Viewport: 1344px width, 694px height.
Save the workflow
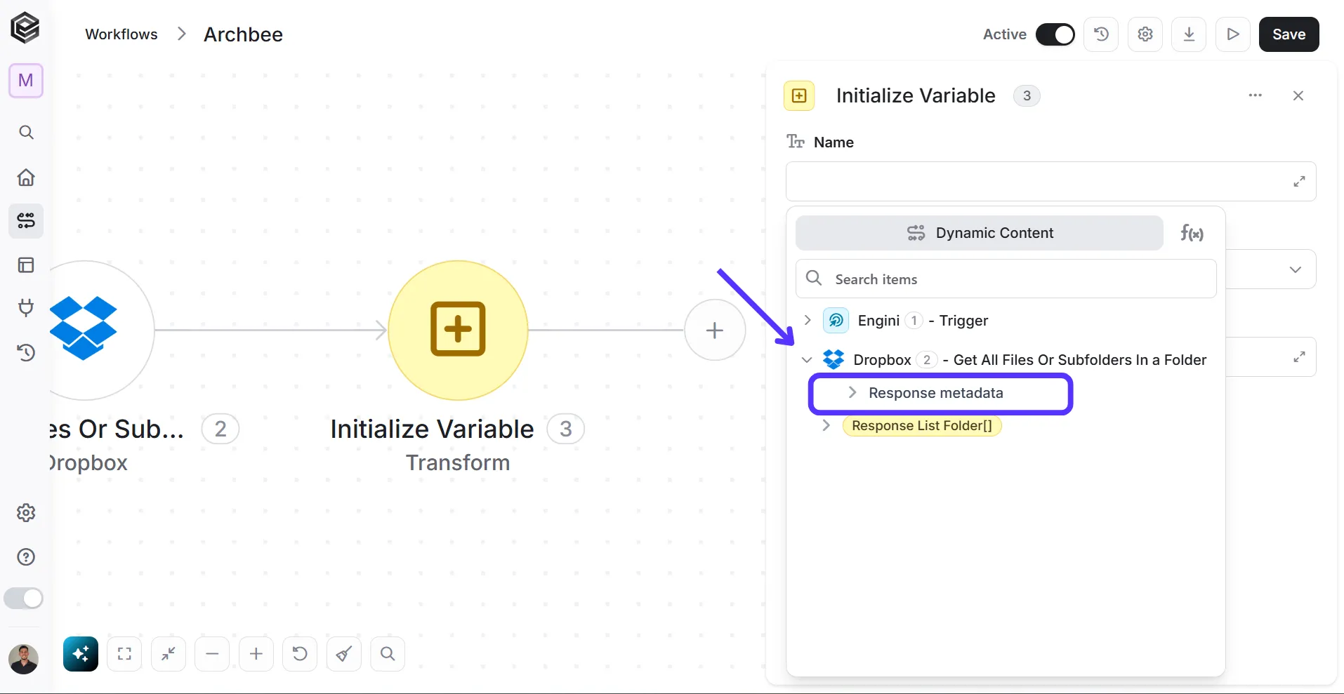1289,34
